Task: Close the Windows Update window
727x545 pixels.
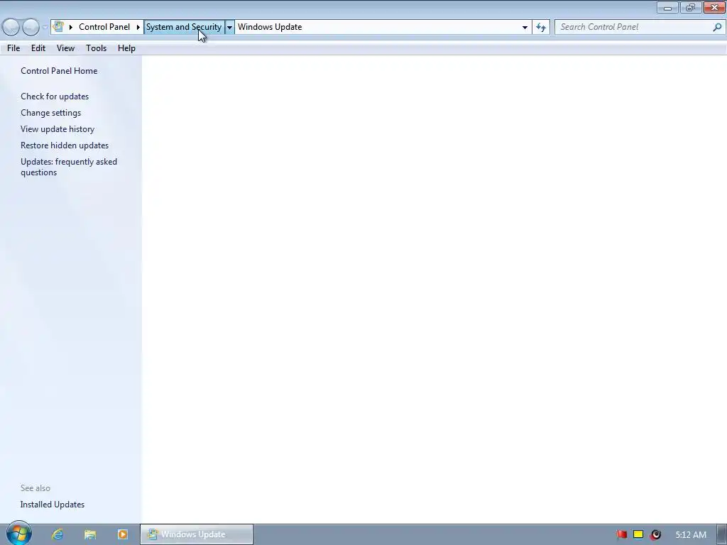Action: click(714, 8)
